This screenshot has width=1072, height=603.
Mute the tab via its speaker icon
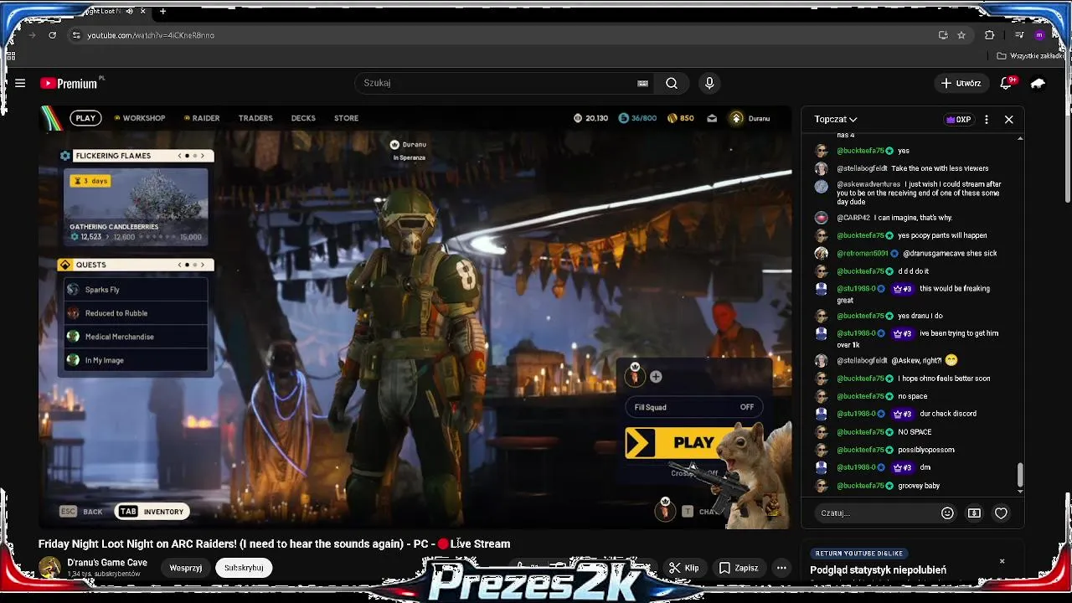(x=130, y=12)
